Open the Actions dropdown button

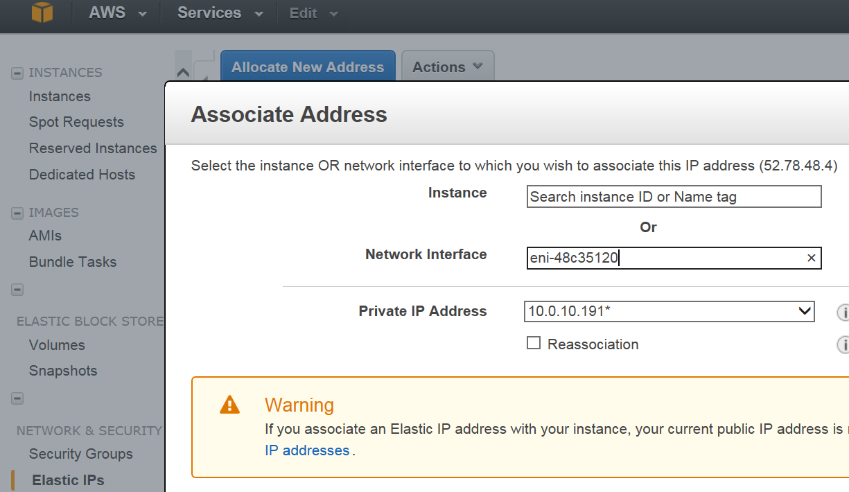[448, 67]
